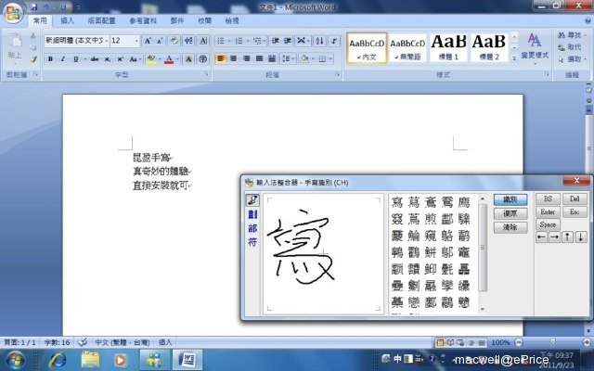Image resolution: width=594 pixels, height=371 pixels.
Task: Click the Shrink Font icon
Action: [160, 41]
